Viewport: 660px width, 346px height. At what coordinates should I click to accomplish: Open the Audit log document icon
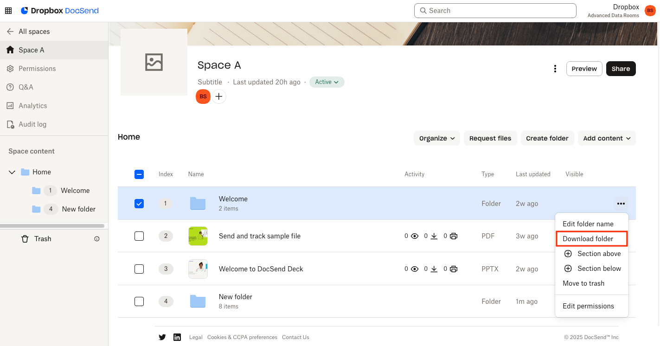(x=10, y=124)
